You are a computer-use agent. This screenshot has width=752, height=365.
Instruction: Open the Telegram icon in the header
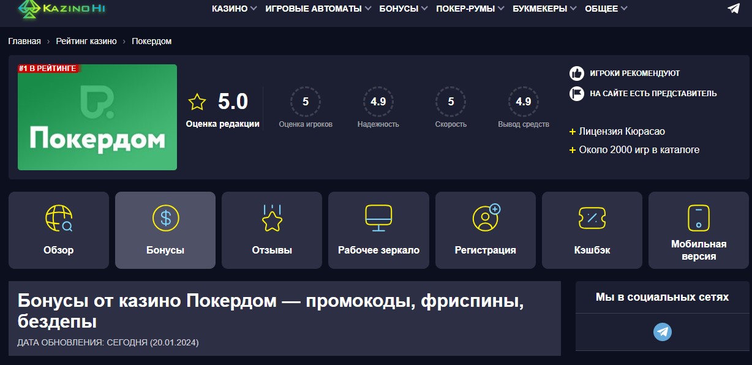pyautogui.click(x=734, y=9)
